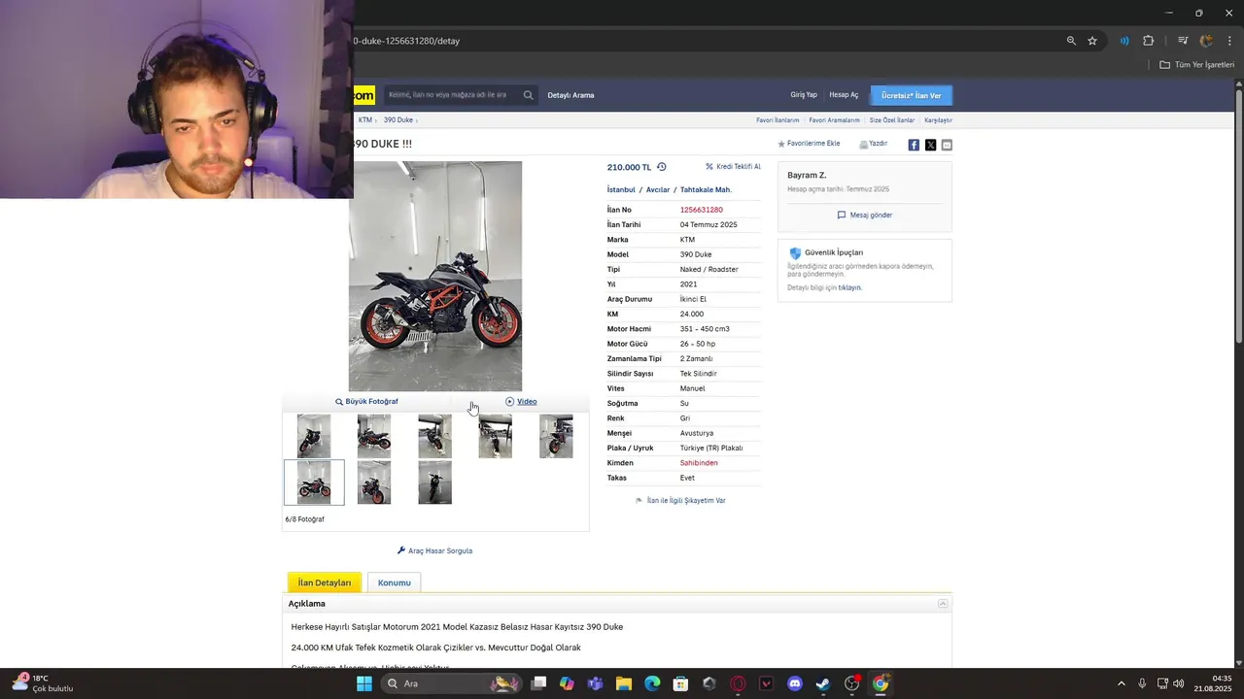The height and width of the screenshot is (699, 1244).
Task: Open the Windows Start menu
Action: pyautogui.click(x=364, y=683)
